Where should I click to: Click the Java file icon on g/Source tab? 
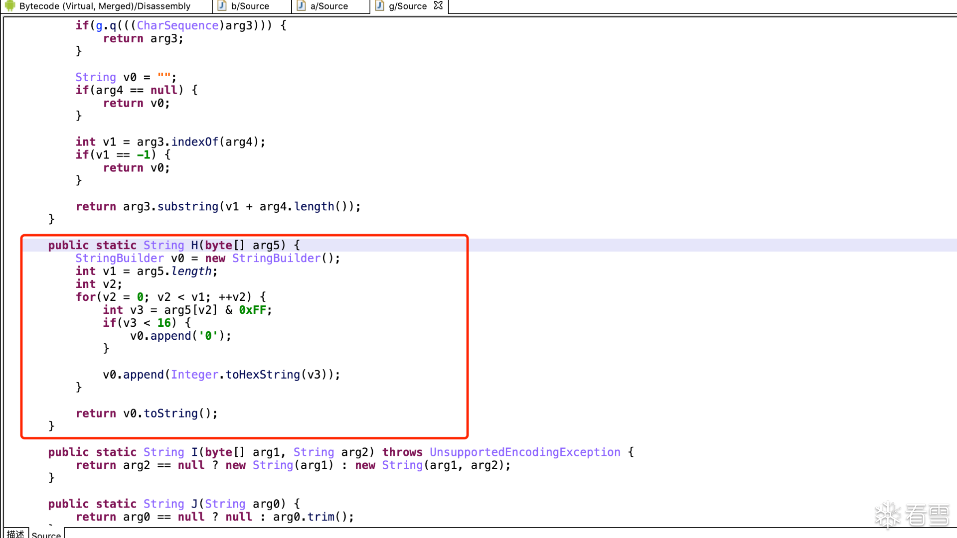(380, 6)
